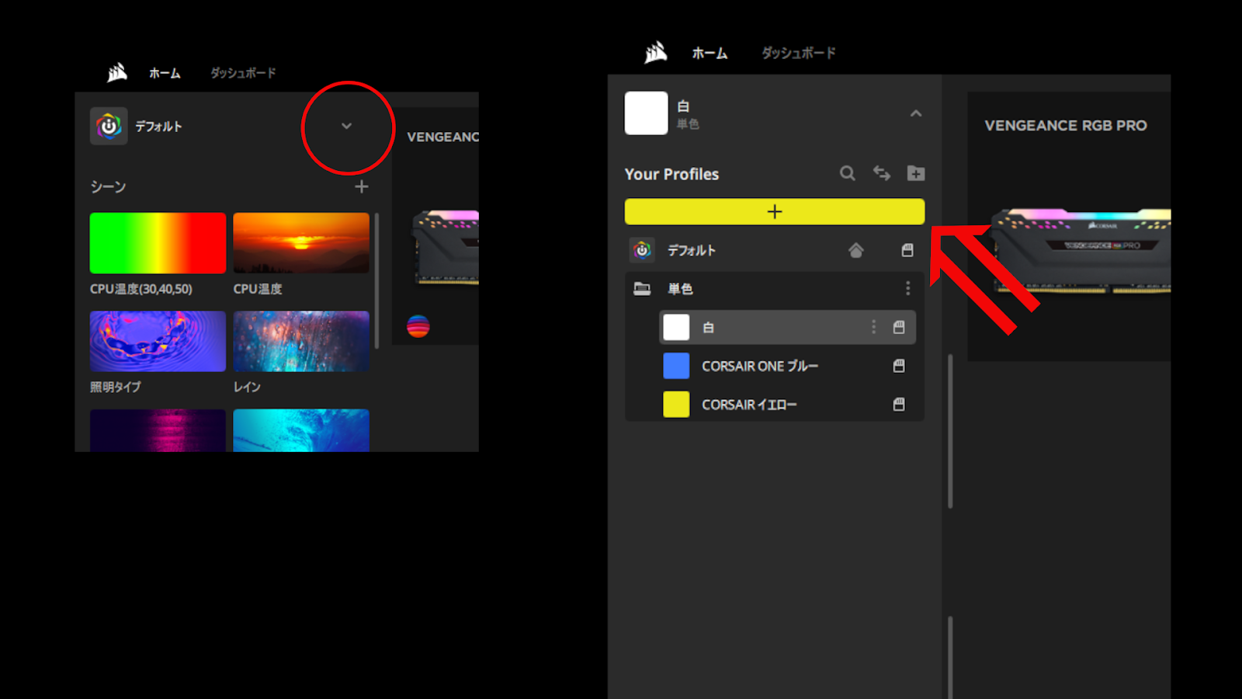Click the rainbow striped lighting icon under RAM
The image size is (1242, 699).
tap(418, 326)
